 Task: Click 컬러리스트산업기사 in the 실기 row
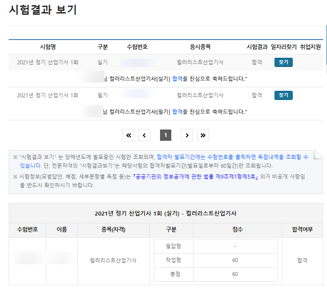(x=200, y=62)
